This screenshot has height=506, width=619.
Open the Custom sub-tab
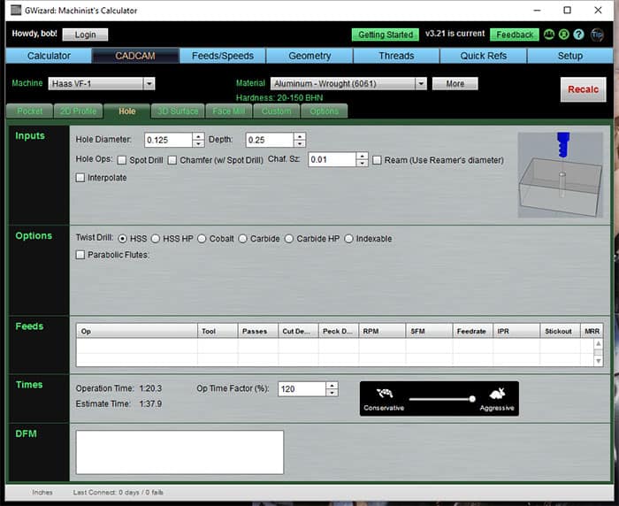click(x=276, y=111)
